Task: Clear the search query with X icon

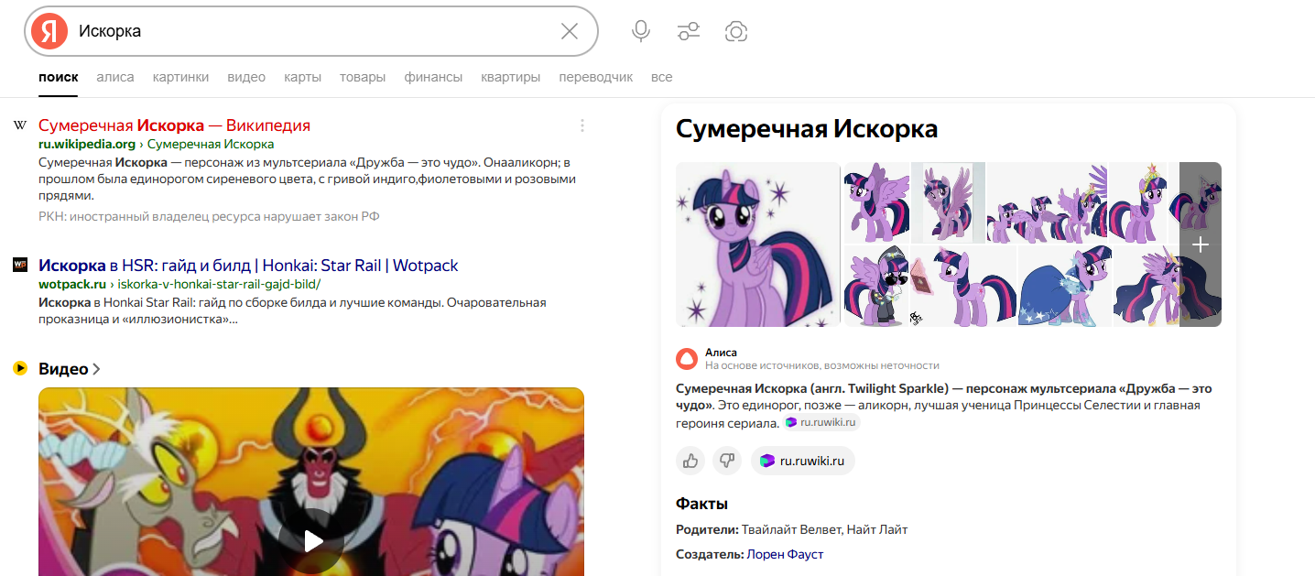Action: [570, 31]
